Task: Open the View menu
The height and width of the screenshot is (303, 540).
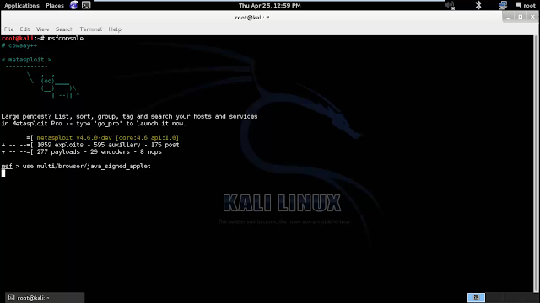Action: click(43, 29)
